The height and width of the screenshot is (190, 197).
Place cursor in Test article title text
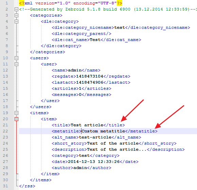pos(87,125)
